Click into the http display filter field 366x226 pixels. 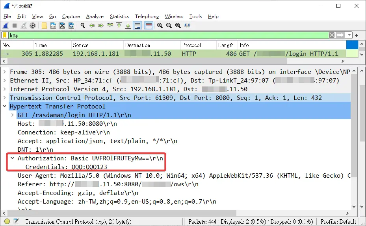pos(168,35)
